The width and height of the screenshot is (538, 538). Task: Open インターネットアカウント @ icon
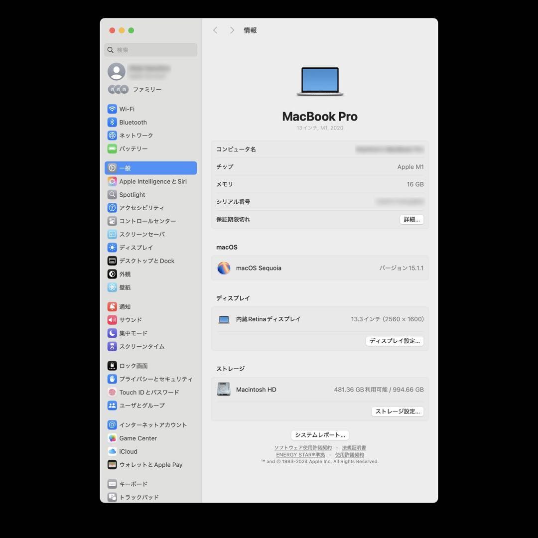pos(112,425)
